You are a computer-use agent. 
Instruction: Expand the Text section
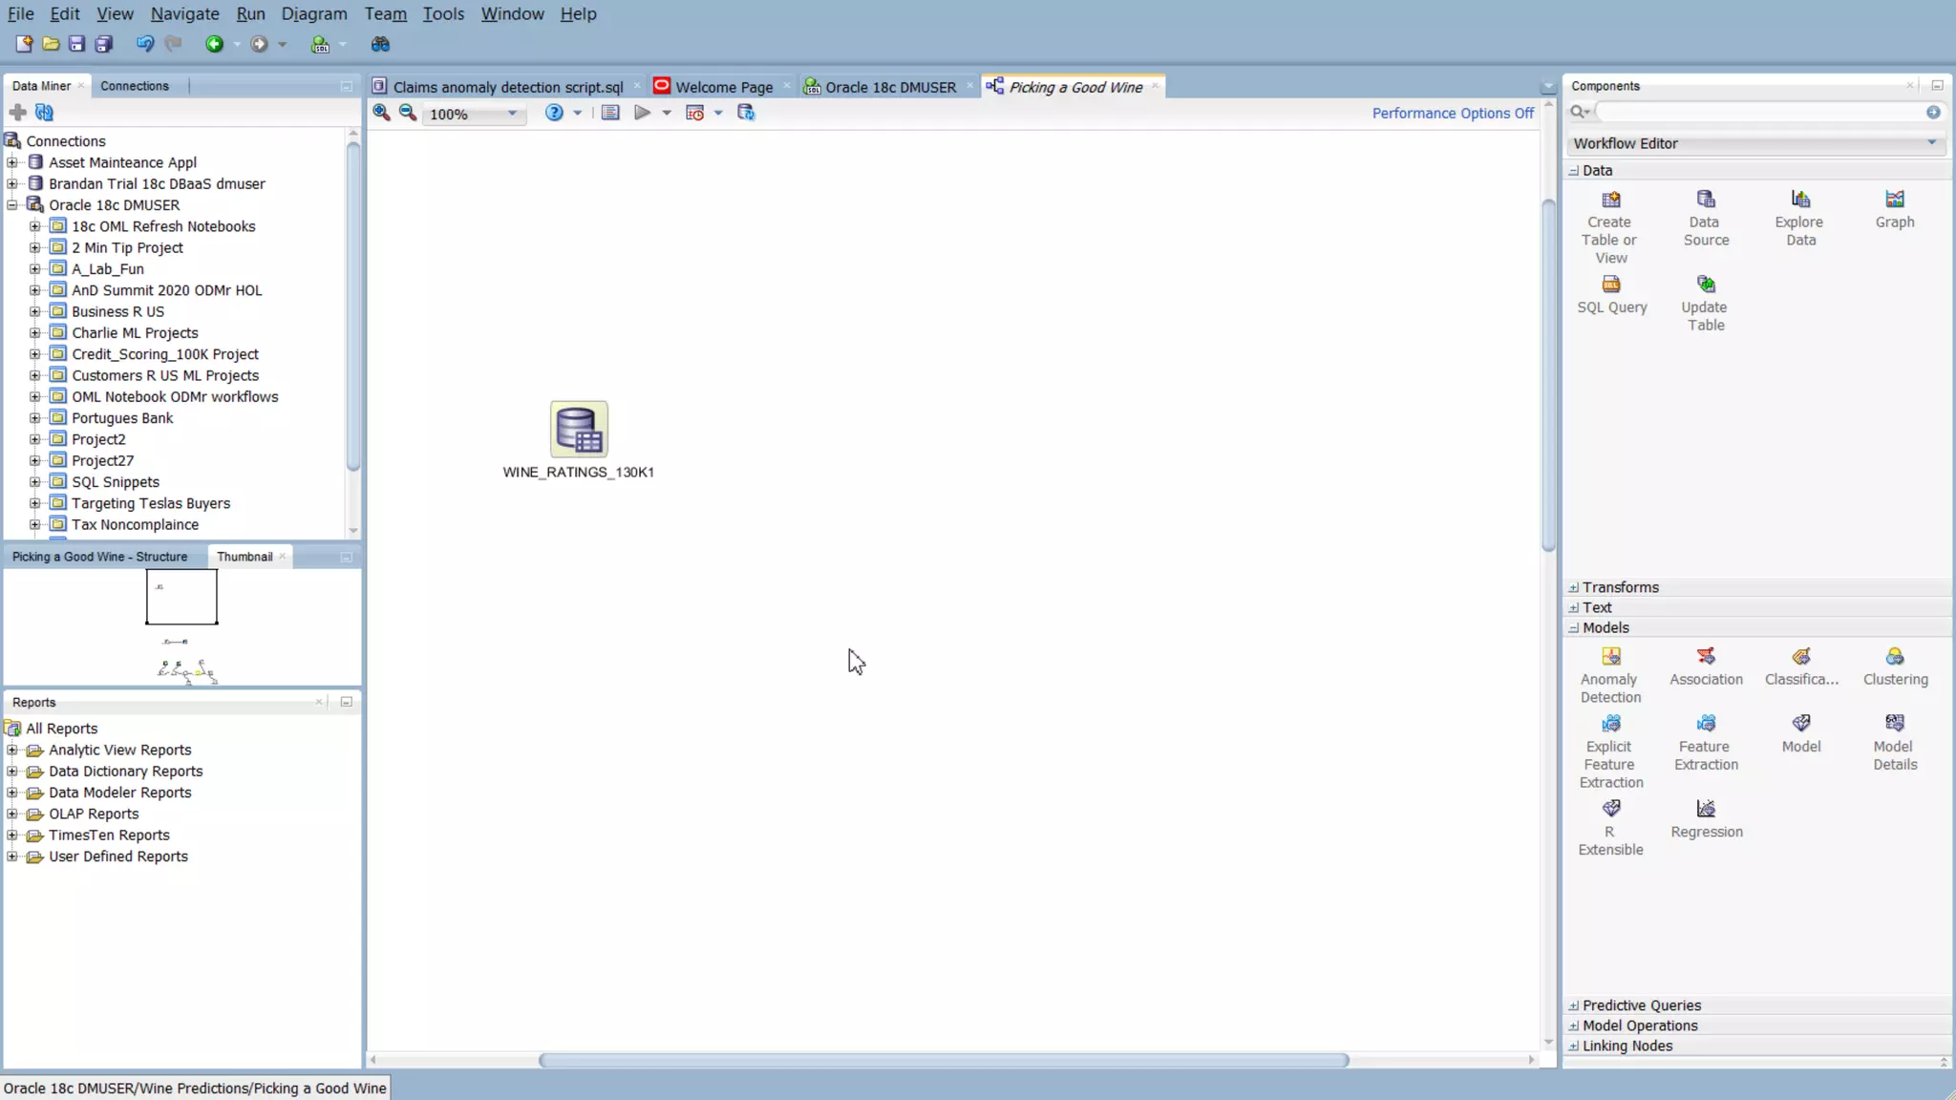point(1573,607)
